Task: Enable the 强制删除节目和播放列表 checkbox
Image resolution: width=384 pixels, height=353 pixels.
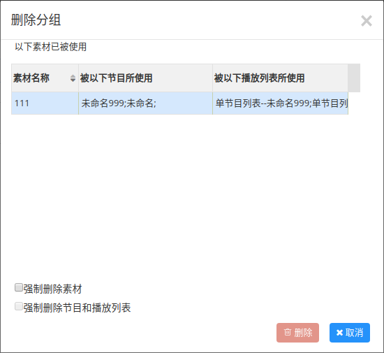Action: [19, 306]
